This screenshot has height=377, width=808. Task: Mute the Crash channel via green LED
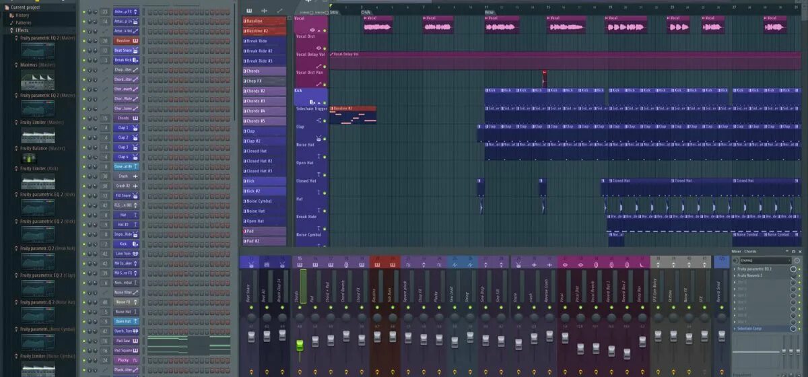[x=84, y=176]
